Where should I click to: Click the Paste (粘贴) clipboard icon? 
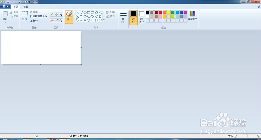[5, 14]
